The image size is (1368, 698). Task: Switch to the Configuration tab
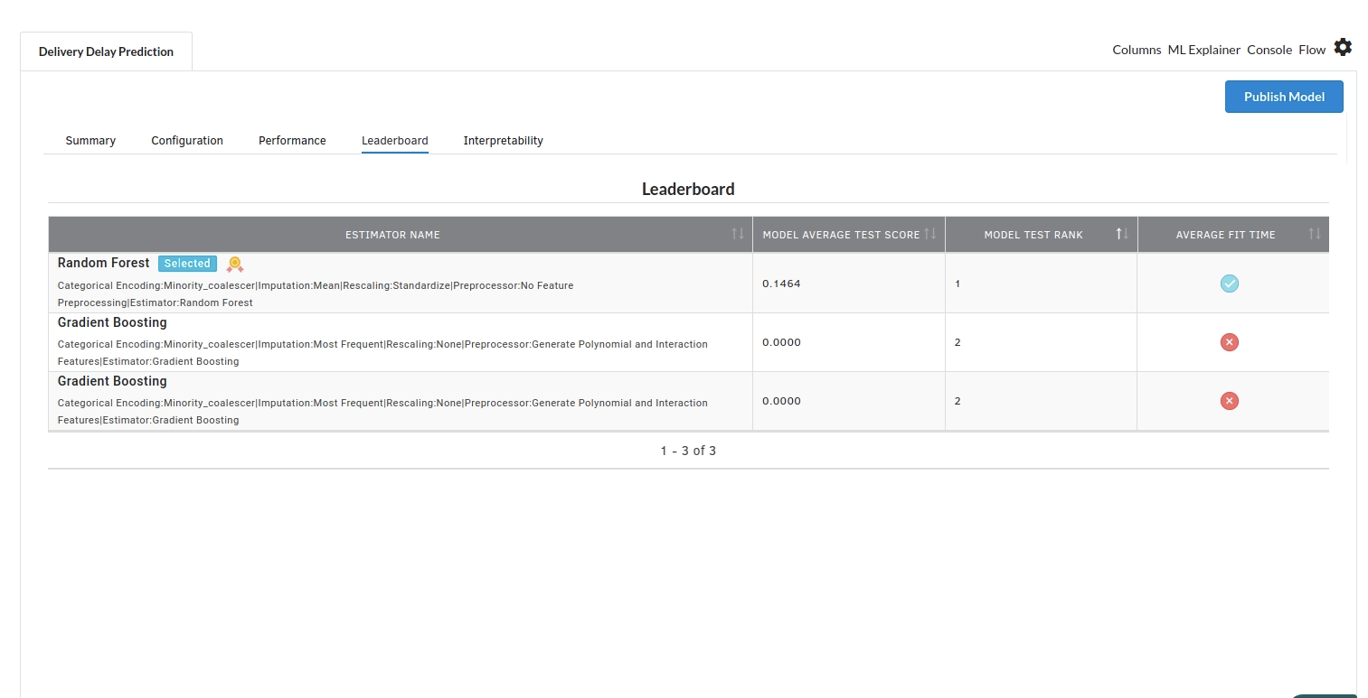tap(187, 141)
